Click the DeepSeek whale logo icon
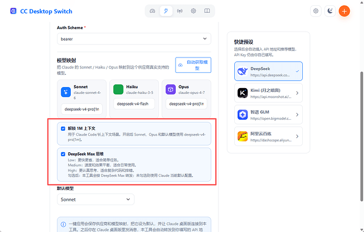364x232 pixels. click(243, 71)
